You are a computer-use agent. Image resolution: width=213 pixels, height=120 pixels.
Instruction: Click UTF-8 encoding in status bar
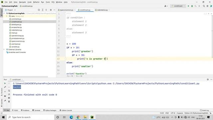coord(173,113)
